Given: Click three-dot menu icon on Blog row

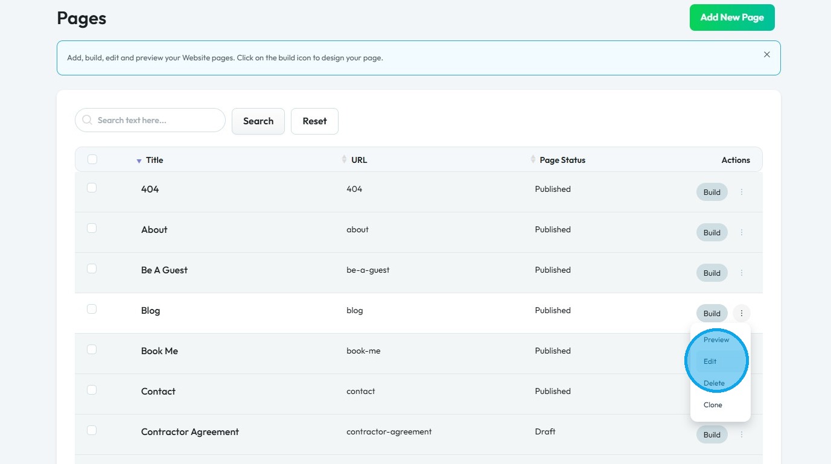Looking at the screenshot, I should (x=742, y=313).
